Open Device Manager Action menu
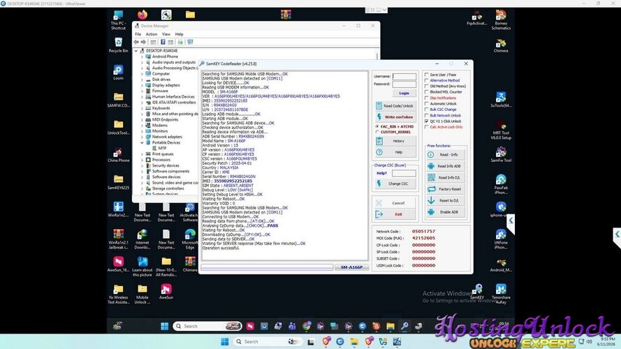The width and height of the screenshot is (621, 349). tap(152, 34)
